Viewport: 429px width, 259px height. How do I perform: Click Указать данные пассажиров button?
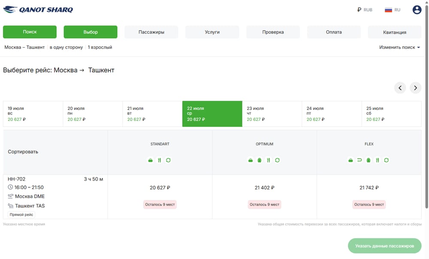click(385, 246)
